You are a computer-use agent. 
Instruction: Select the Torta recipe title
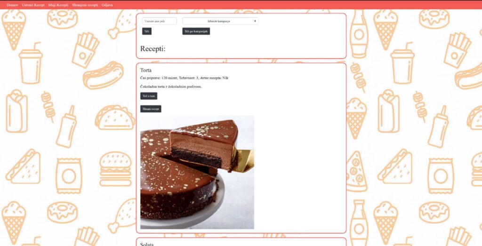click(x=146, y=71)
